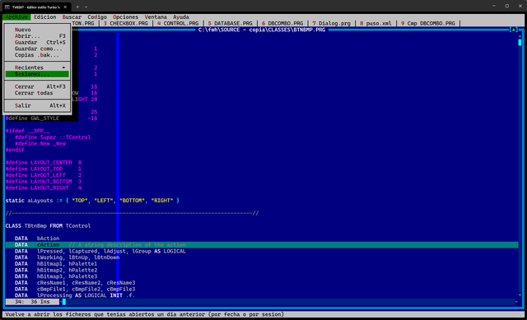Switch to the 5 DATABASE.PRG tab
Screen dimensions: 527x320
[230, 24]
